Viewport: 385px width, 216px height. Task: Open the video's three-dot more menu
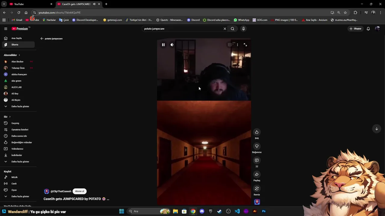237,45
